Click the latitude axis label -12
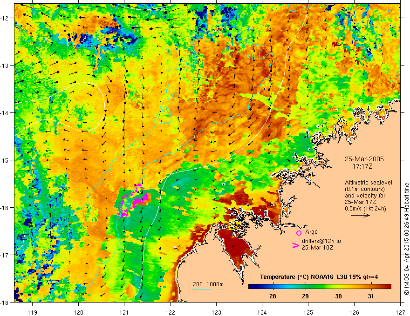The image size is (410, 316). [5, 18]
